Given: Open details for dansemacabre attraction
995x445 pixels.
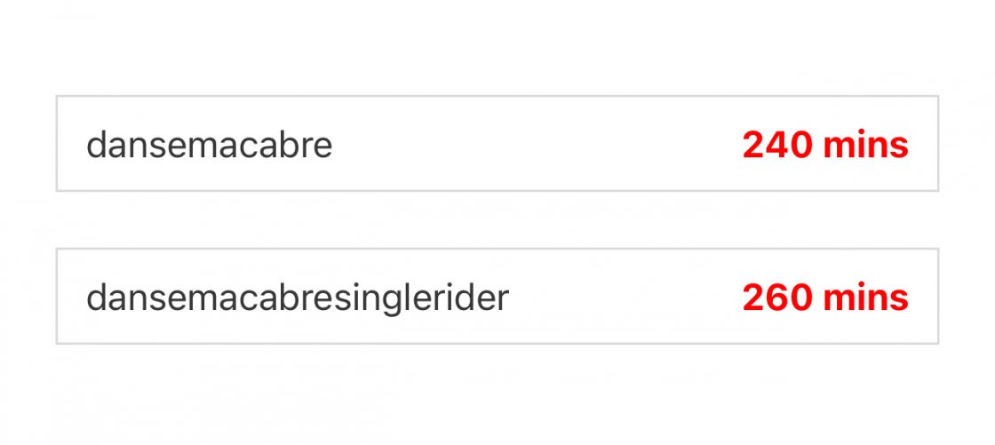Looking at the screenshot, I should pos(497,144).
